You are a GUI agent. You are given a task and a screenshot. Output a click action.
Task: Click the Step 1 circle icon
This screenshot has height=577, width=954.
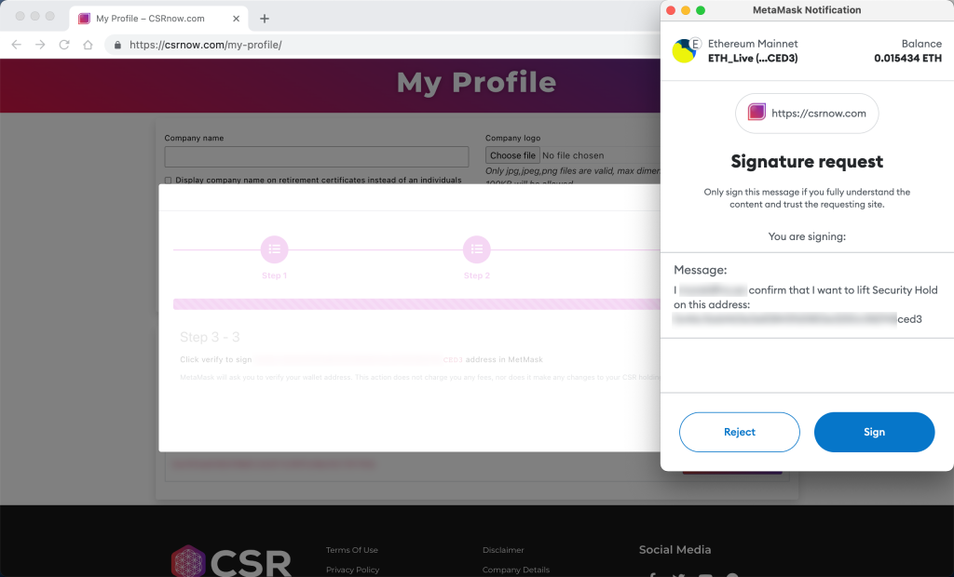pos(275,249)
